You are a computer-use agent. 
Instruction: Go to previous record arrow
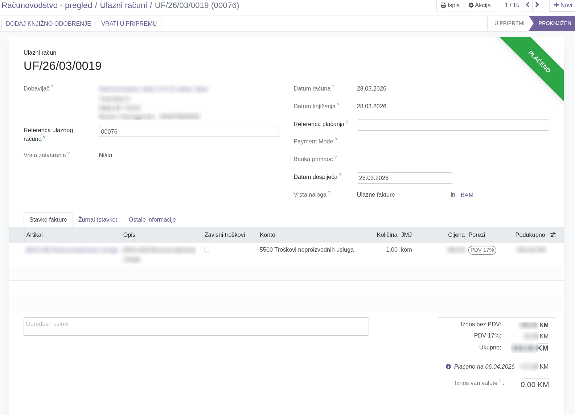click(527, 5)
